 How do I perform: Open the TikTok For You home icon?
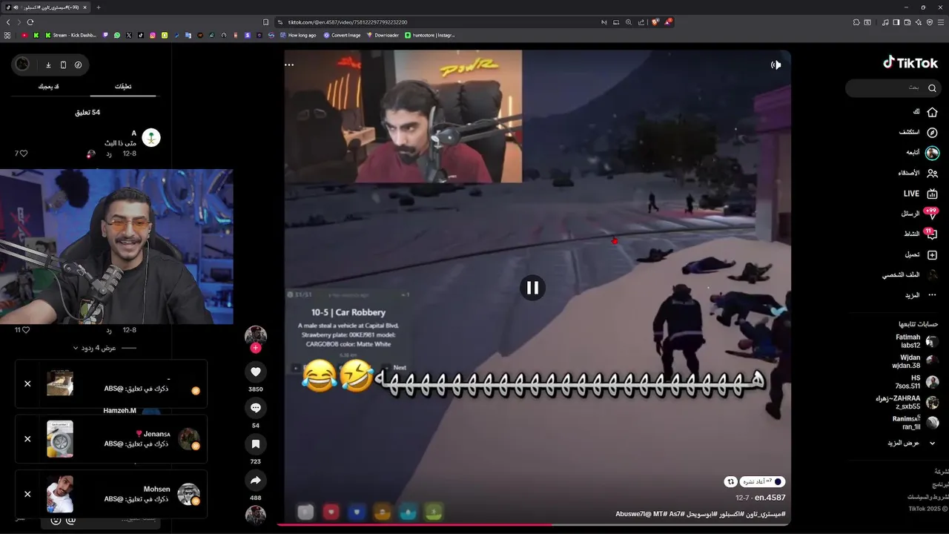(x=932, y=112)
